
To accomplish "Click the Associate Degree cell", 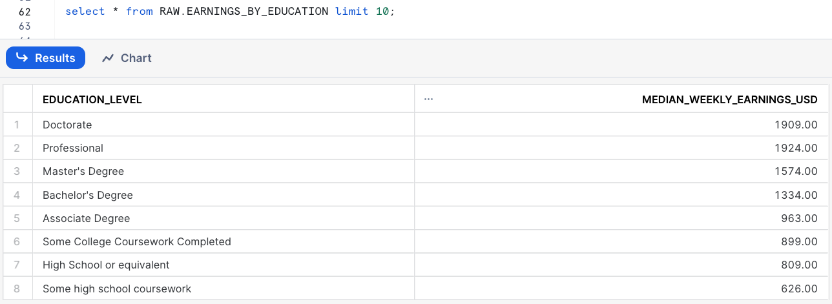I will [x=87, y=218].
